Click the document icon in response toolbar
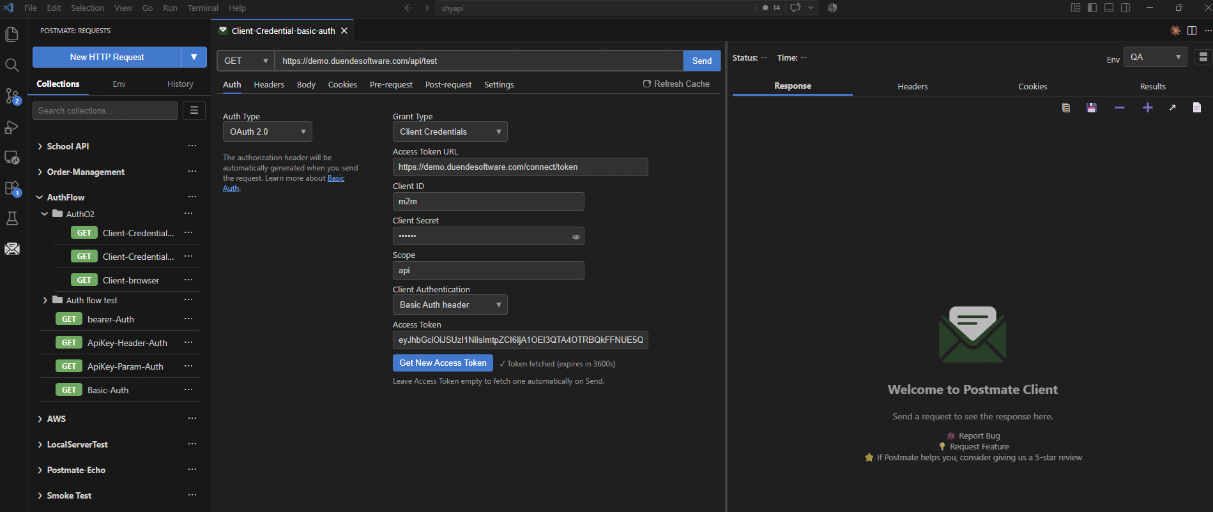Screen dimensions: 1213x512 tap(1197, 107)
